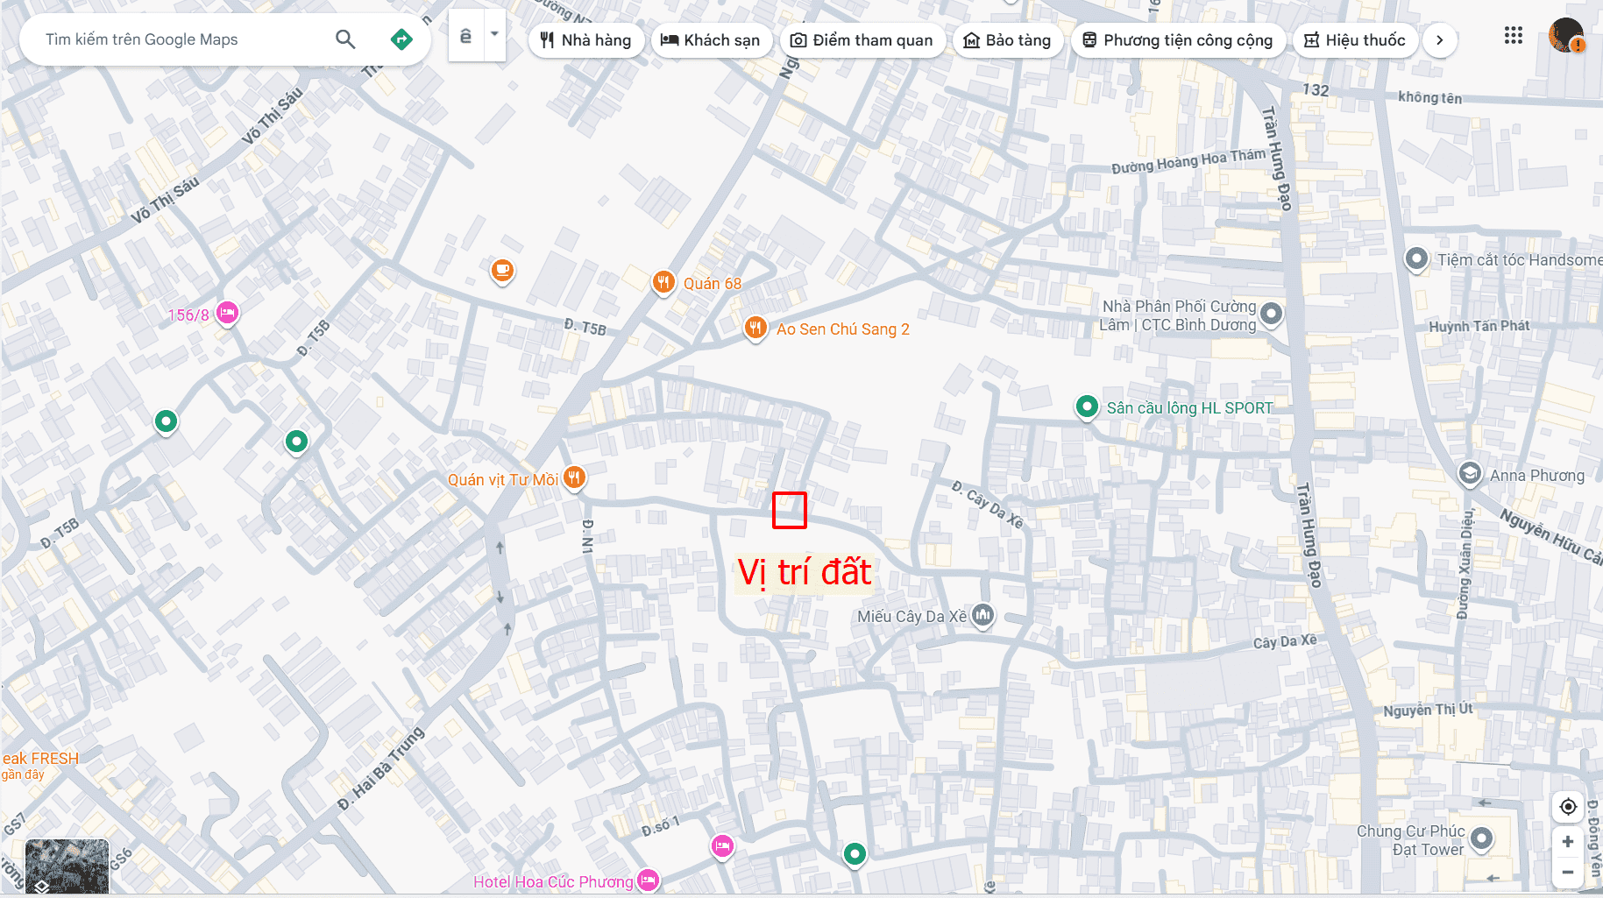Select the Bảo tàng category chip

pos(1007,40)
